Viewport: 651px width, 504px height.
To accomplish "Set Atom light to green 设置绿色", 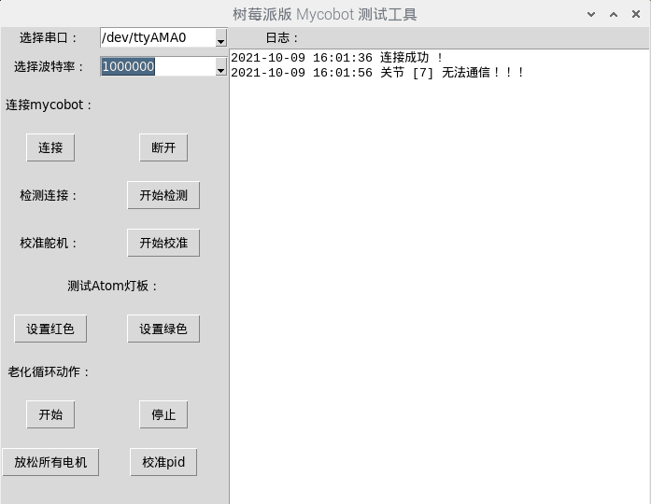I will point(163,329).
